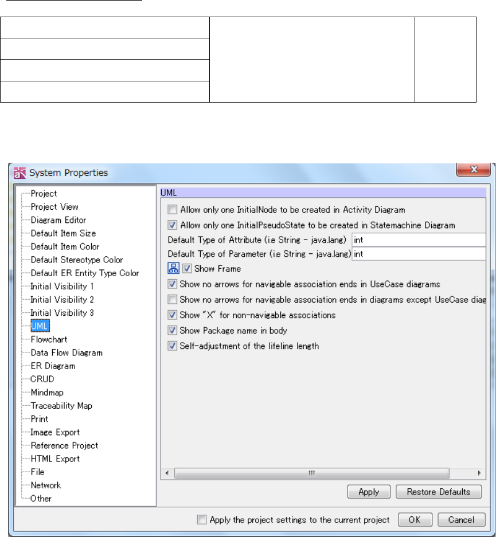This screenshot has width=496, height=537.
Task: Select Default ER Entity Type Color
Action: (85, 273)
